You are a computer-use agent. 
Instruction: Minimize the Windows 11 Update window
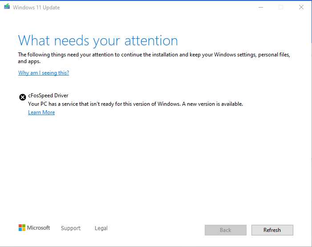(x=260, y=7)
